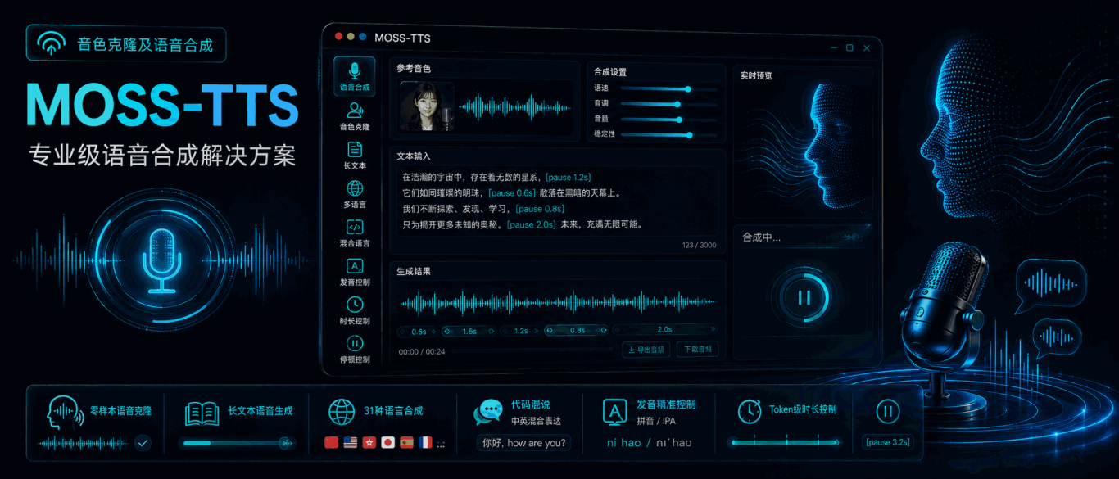The width and height of the screenshot is (1119, 479).
Task: Click the pause circle icon in bottom bar
Action: tap(888, 411)
